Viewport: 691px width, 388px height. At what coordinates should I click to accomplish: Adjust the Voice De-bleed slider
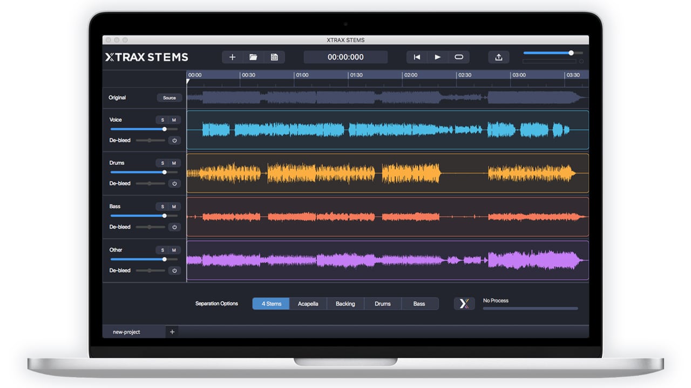tap(150, 140)
